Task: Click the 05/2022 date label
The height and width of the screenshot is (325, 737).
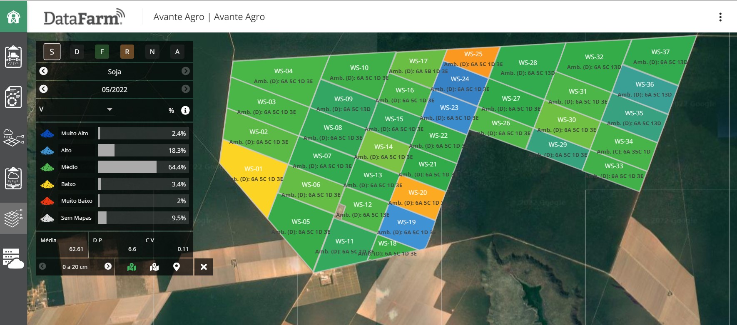Action: (115, 89)
